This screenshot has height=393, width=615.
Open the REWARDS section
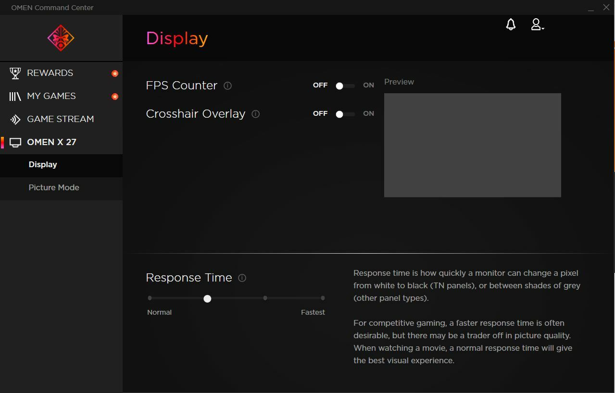pos(50,73)
